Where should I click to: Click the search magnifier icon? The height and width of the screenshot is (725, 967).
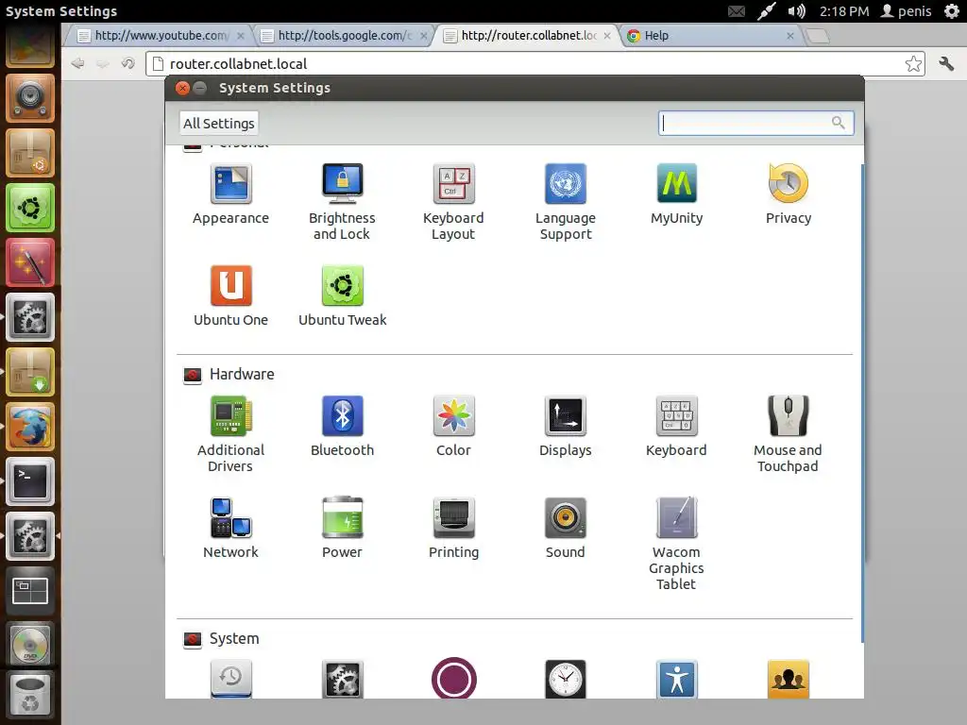tap(839, 123)
